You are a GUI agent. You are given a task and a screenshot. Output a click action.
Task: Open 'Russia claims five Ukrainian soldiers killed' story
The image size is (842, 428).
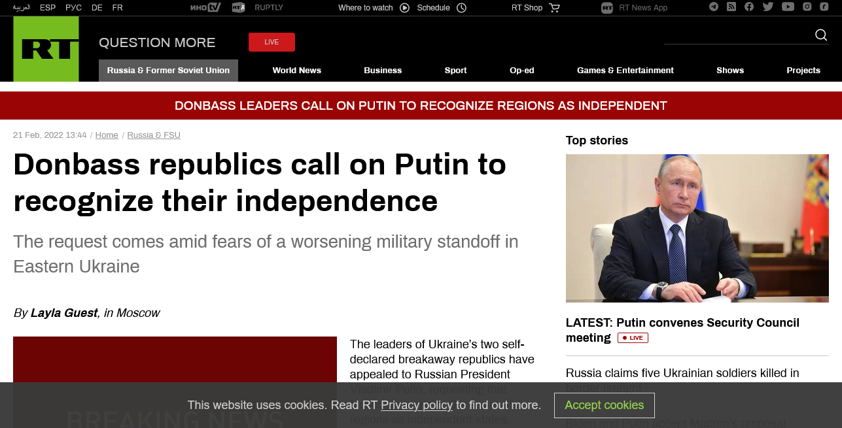click(x=682, y=380)
